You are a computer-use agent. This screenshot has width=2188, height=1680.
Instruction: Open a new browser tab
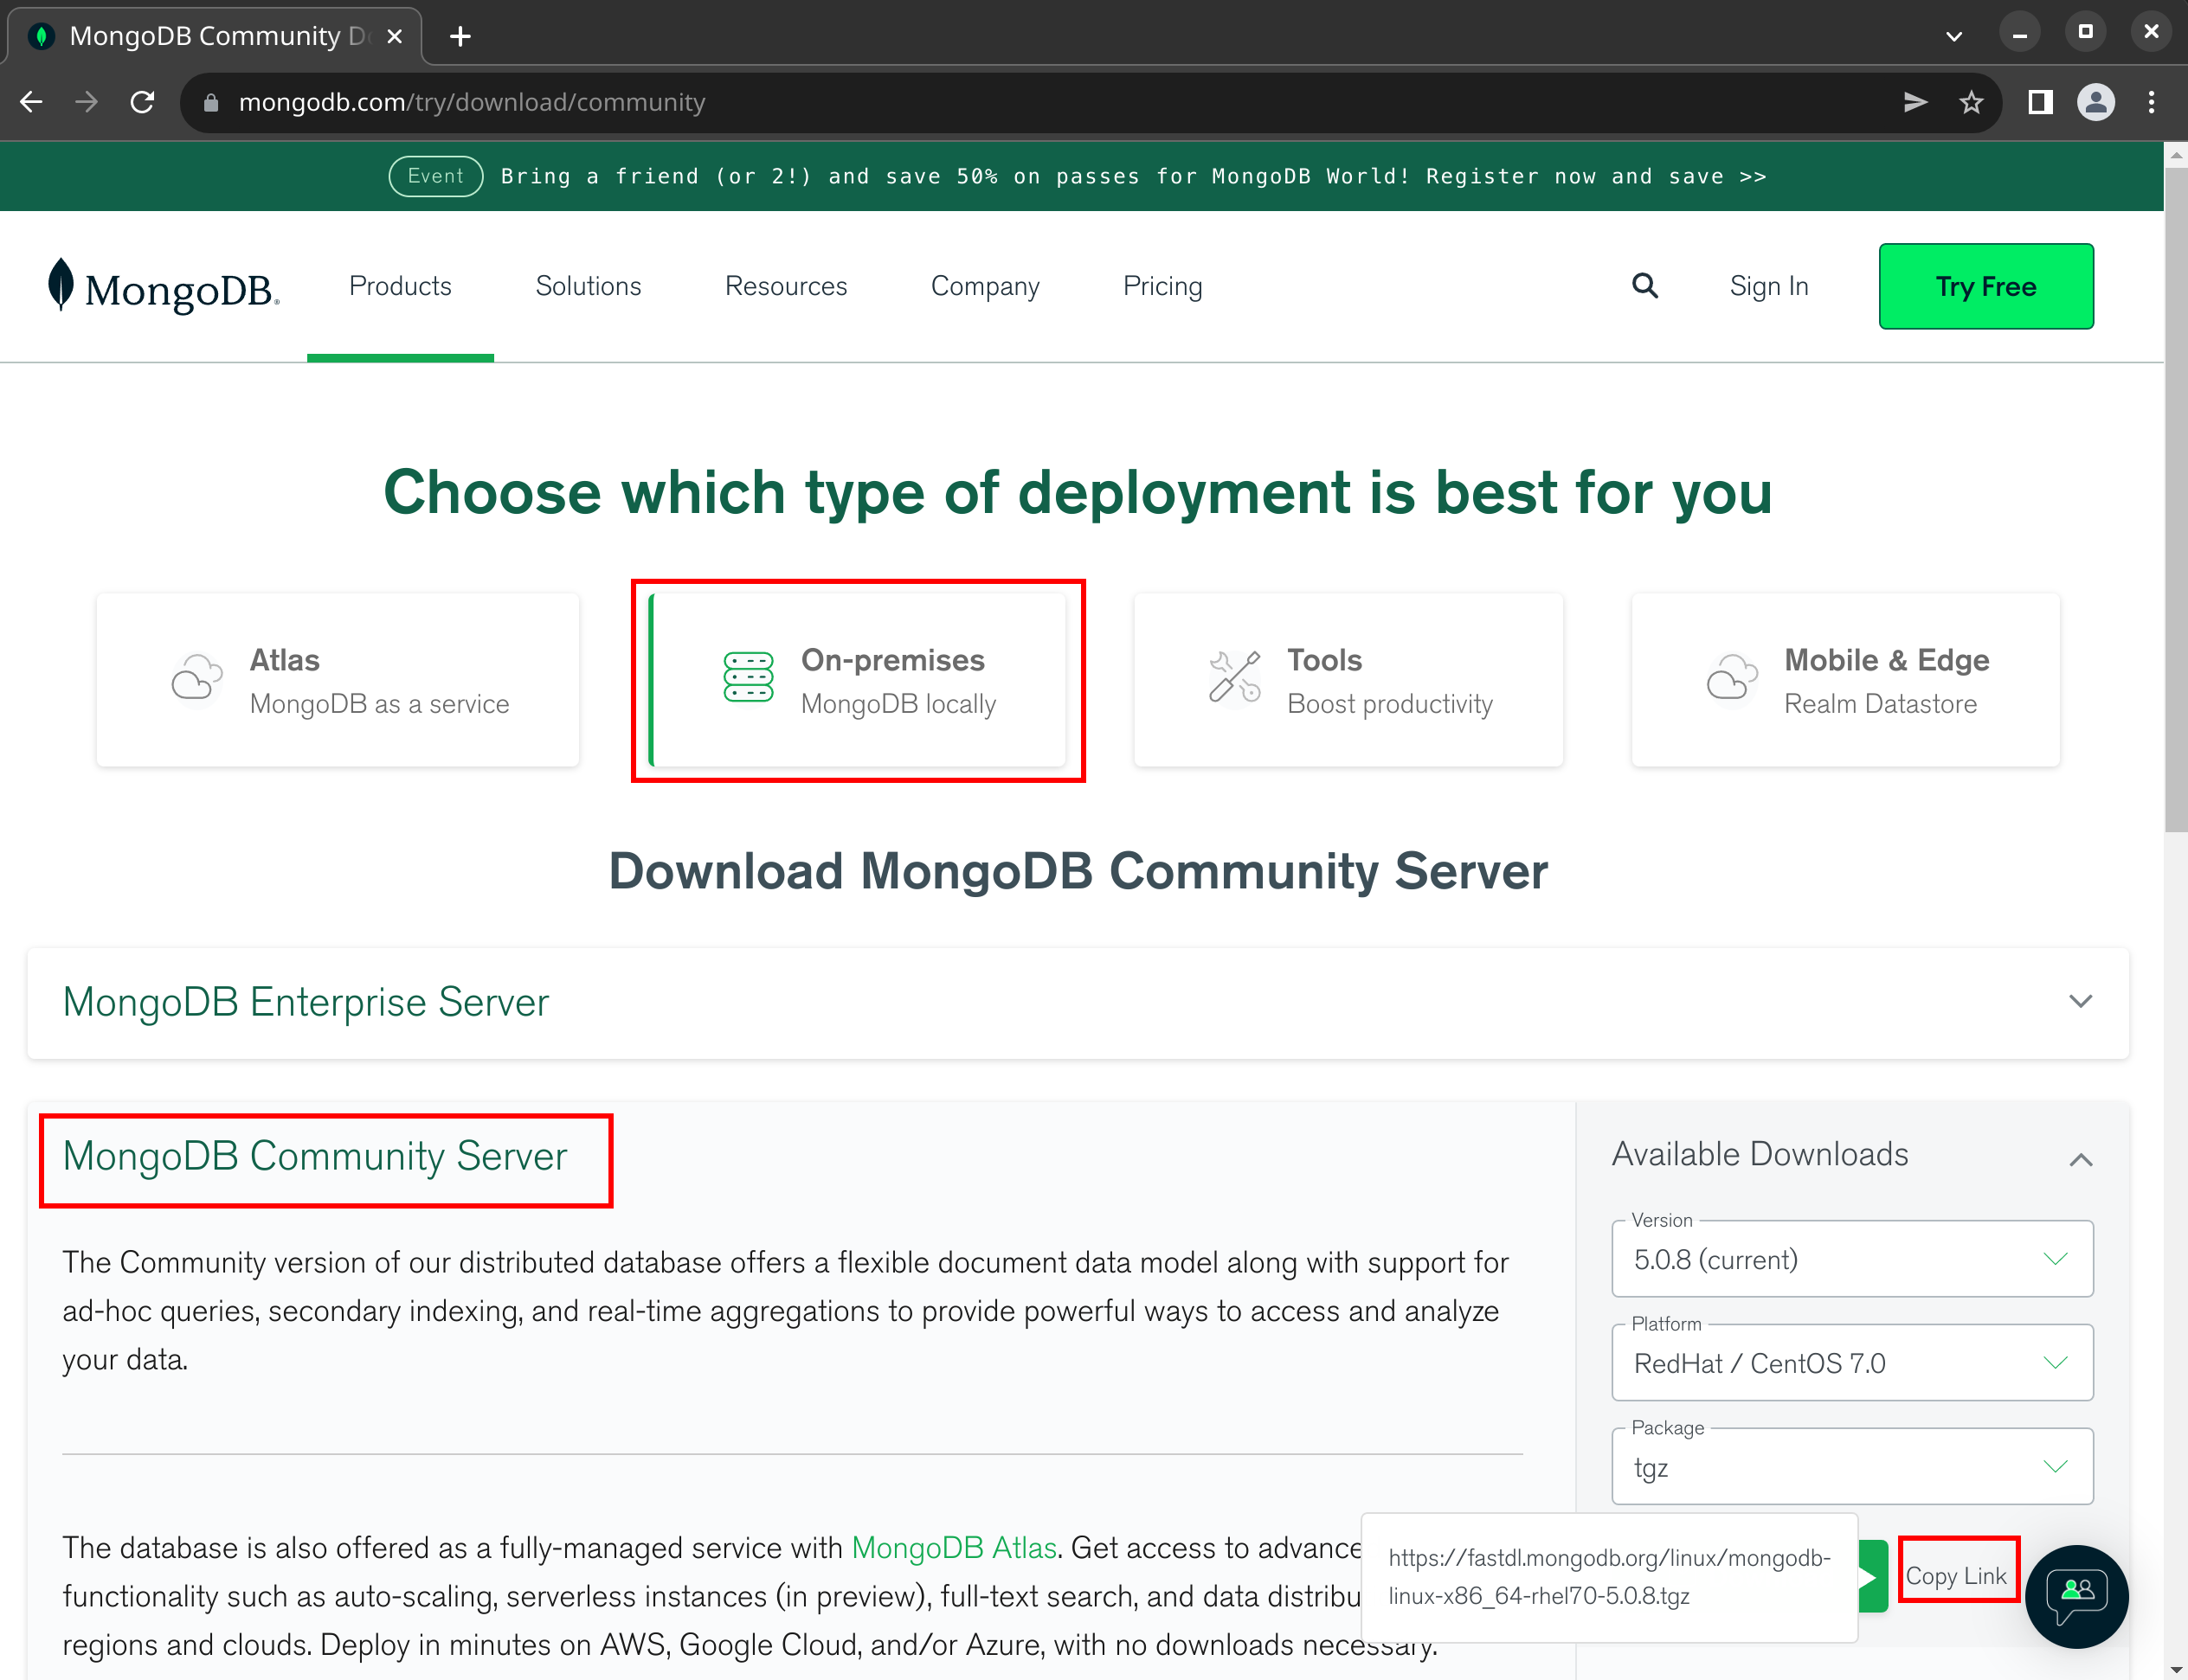(x=460, y=37)
